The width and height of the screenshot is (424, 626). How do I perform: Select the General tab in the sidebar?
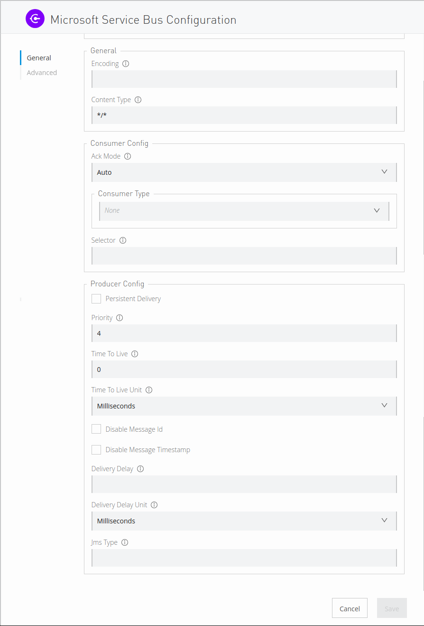[x=38, y=57]
